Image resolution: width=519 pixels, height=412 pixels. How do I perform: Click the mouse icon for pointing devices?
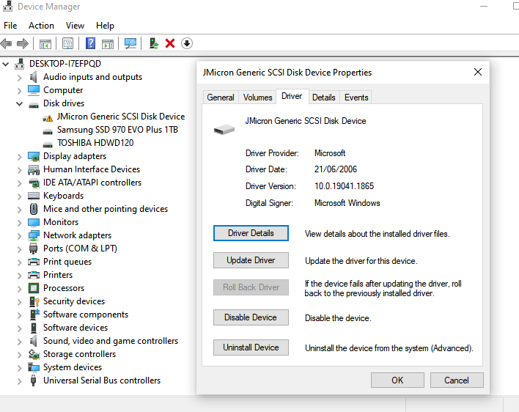pos(34,209)
